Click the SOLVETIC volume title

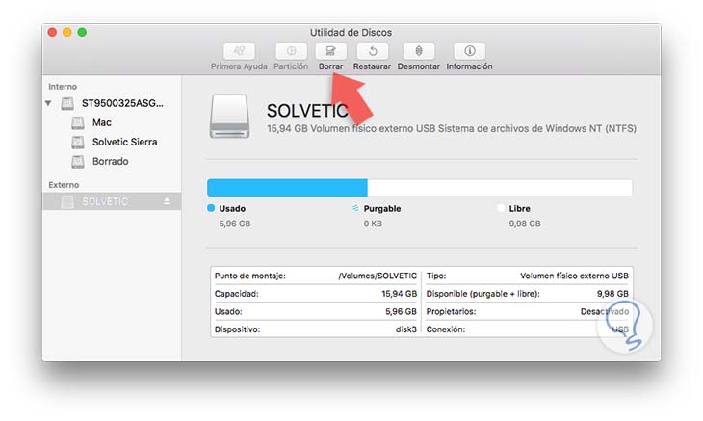coord(307,110)
